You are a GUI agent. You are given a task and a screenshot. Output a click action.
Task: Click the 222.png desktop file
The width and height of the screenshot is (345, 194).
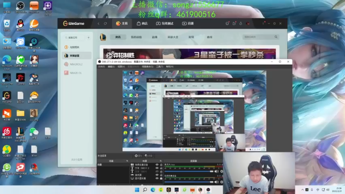(x=34, y=115)
